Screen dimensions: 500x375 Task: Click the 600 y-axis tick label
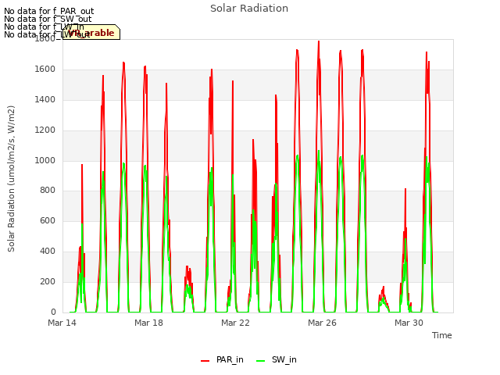click(48, 220)
